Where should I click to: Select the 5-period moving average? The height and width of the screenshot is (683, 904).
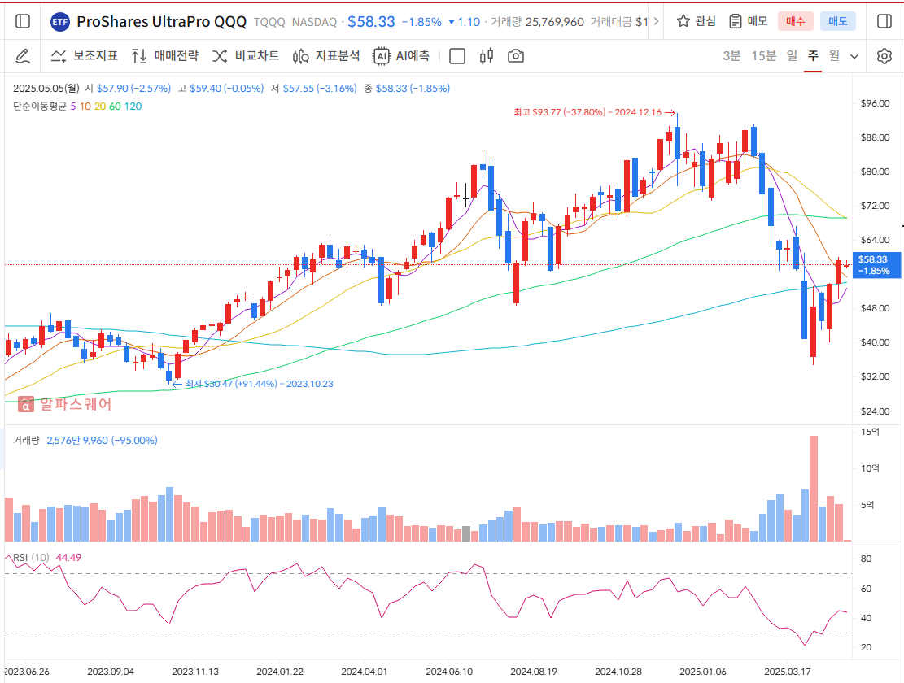click(73, 106)
